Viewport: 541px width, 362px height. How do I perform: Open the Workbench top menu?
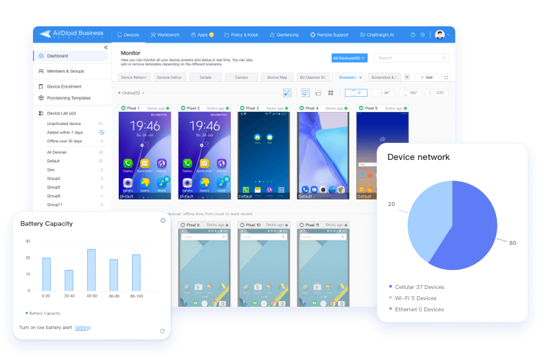(164, 35)
